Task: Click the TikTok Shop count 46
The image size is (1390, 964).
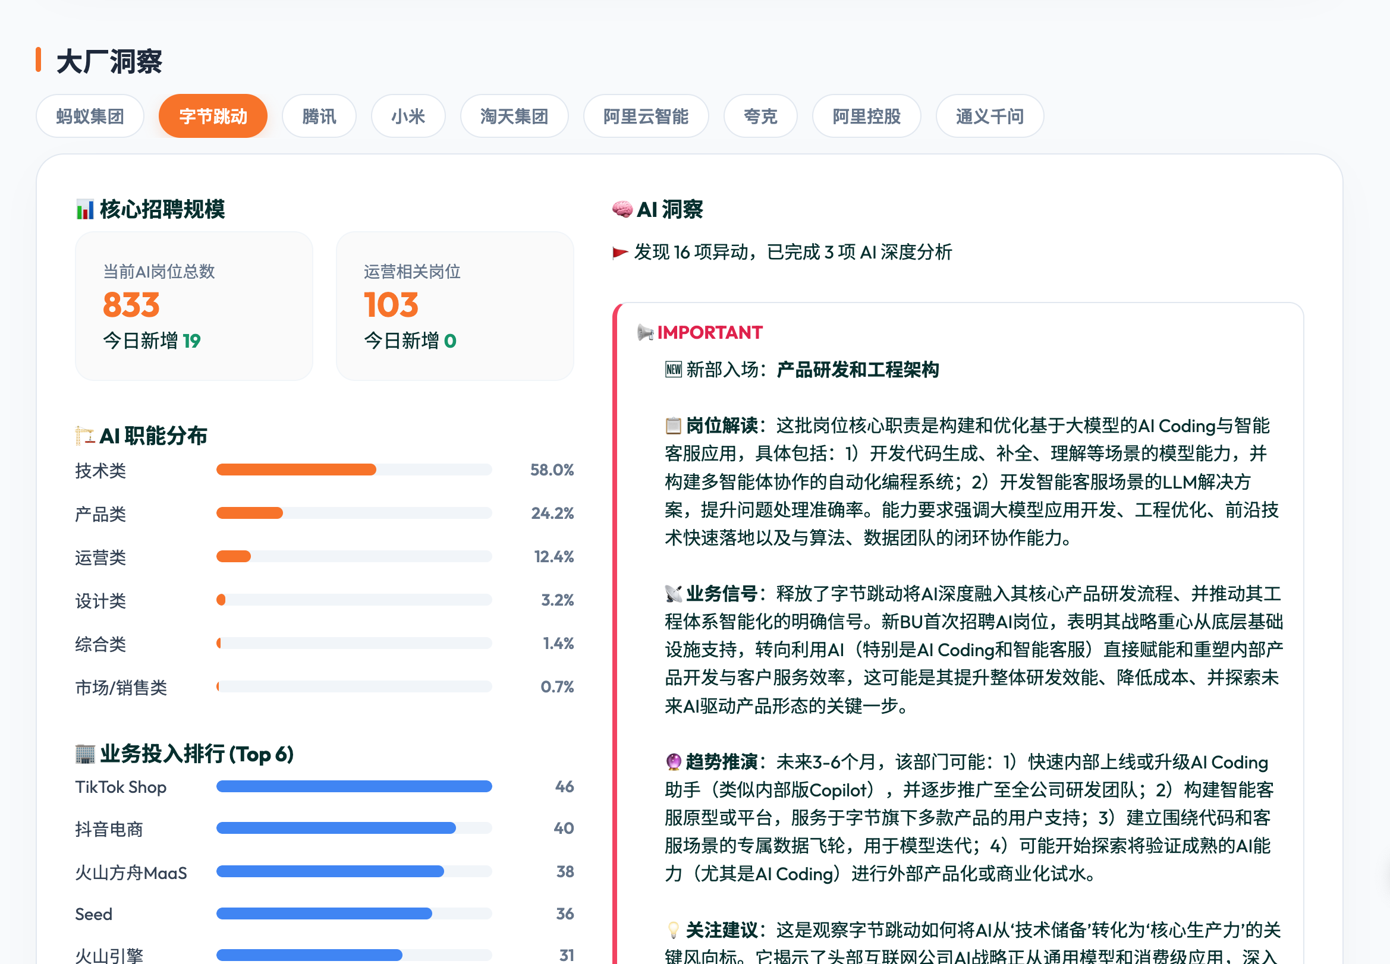Action: click(x=565, y=786)
